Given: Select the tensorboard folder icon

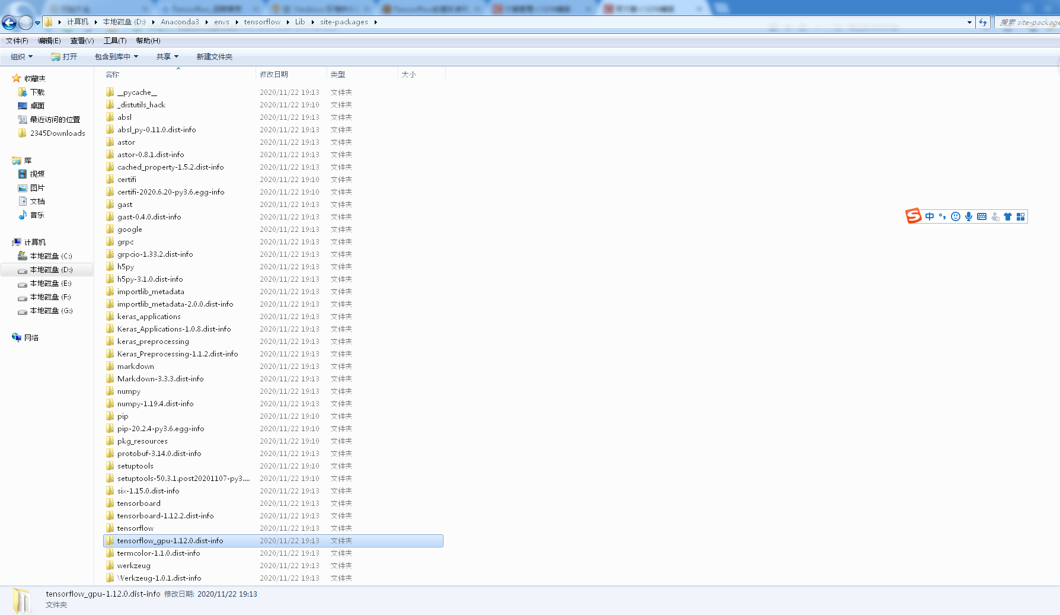Looking at the screenshot, I should (x=110, y=504).
